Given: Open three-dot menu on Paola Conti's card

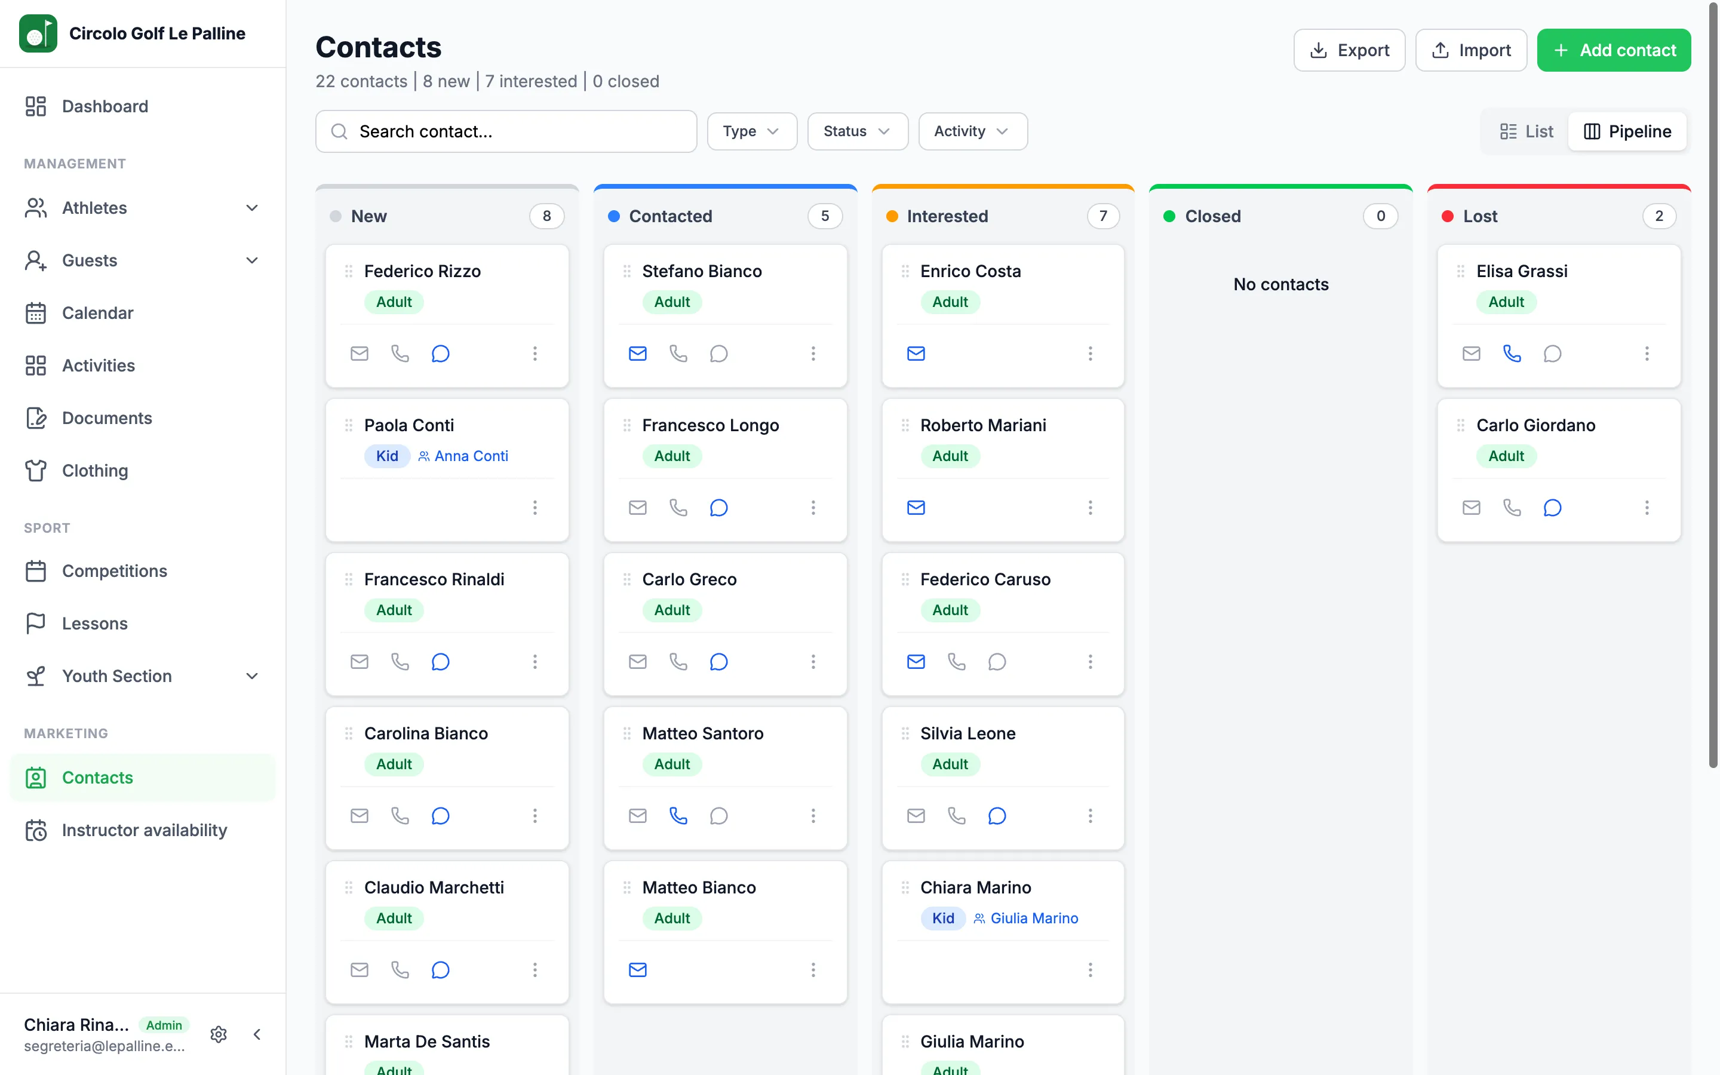Looking at the screenshot, I should (x=535, y=508).
